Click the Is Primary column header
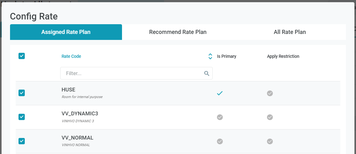Viewport: 356px width, 154px height. 226,56
